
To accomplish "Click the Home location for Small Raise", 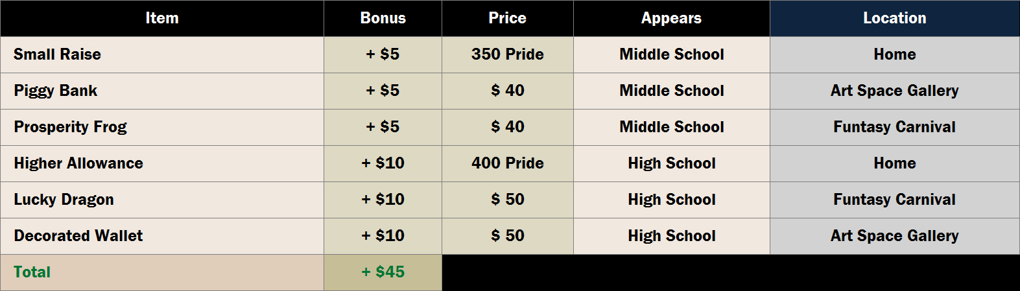I will (894, 54).
